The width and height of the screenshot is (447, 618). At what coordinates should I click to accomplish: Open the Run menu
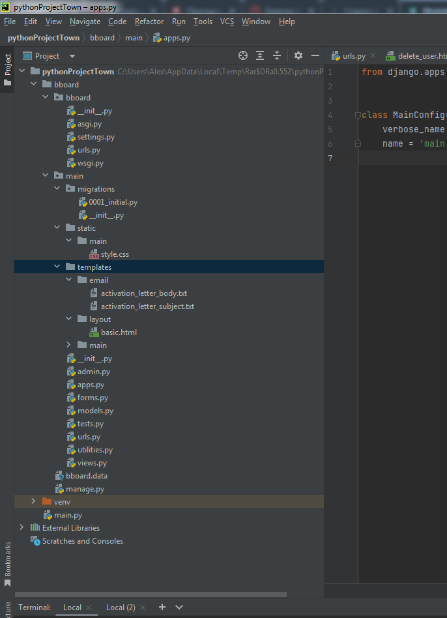coord(179,22)
